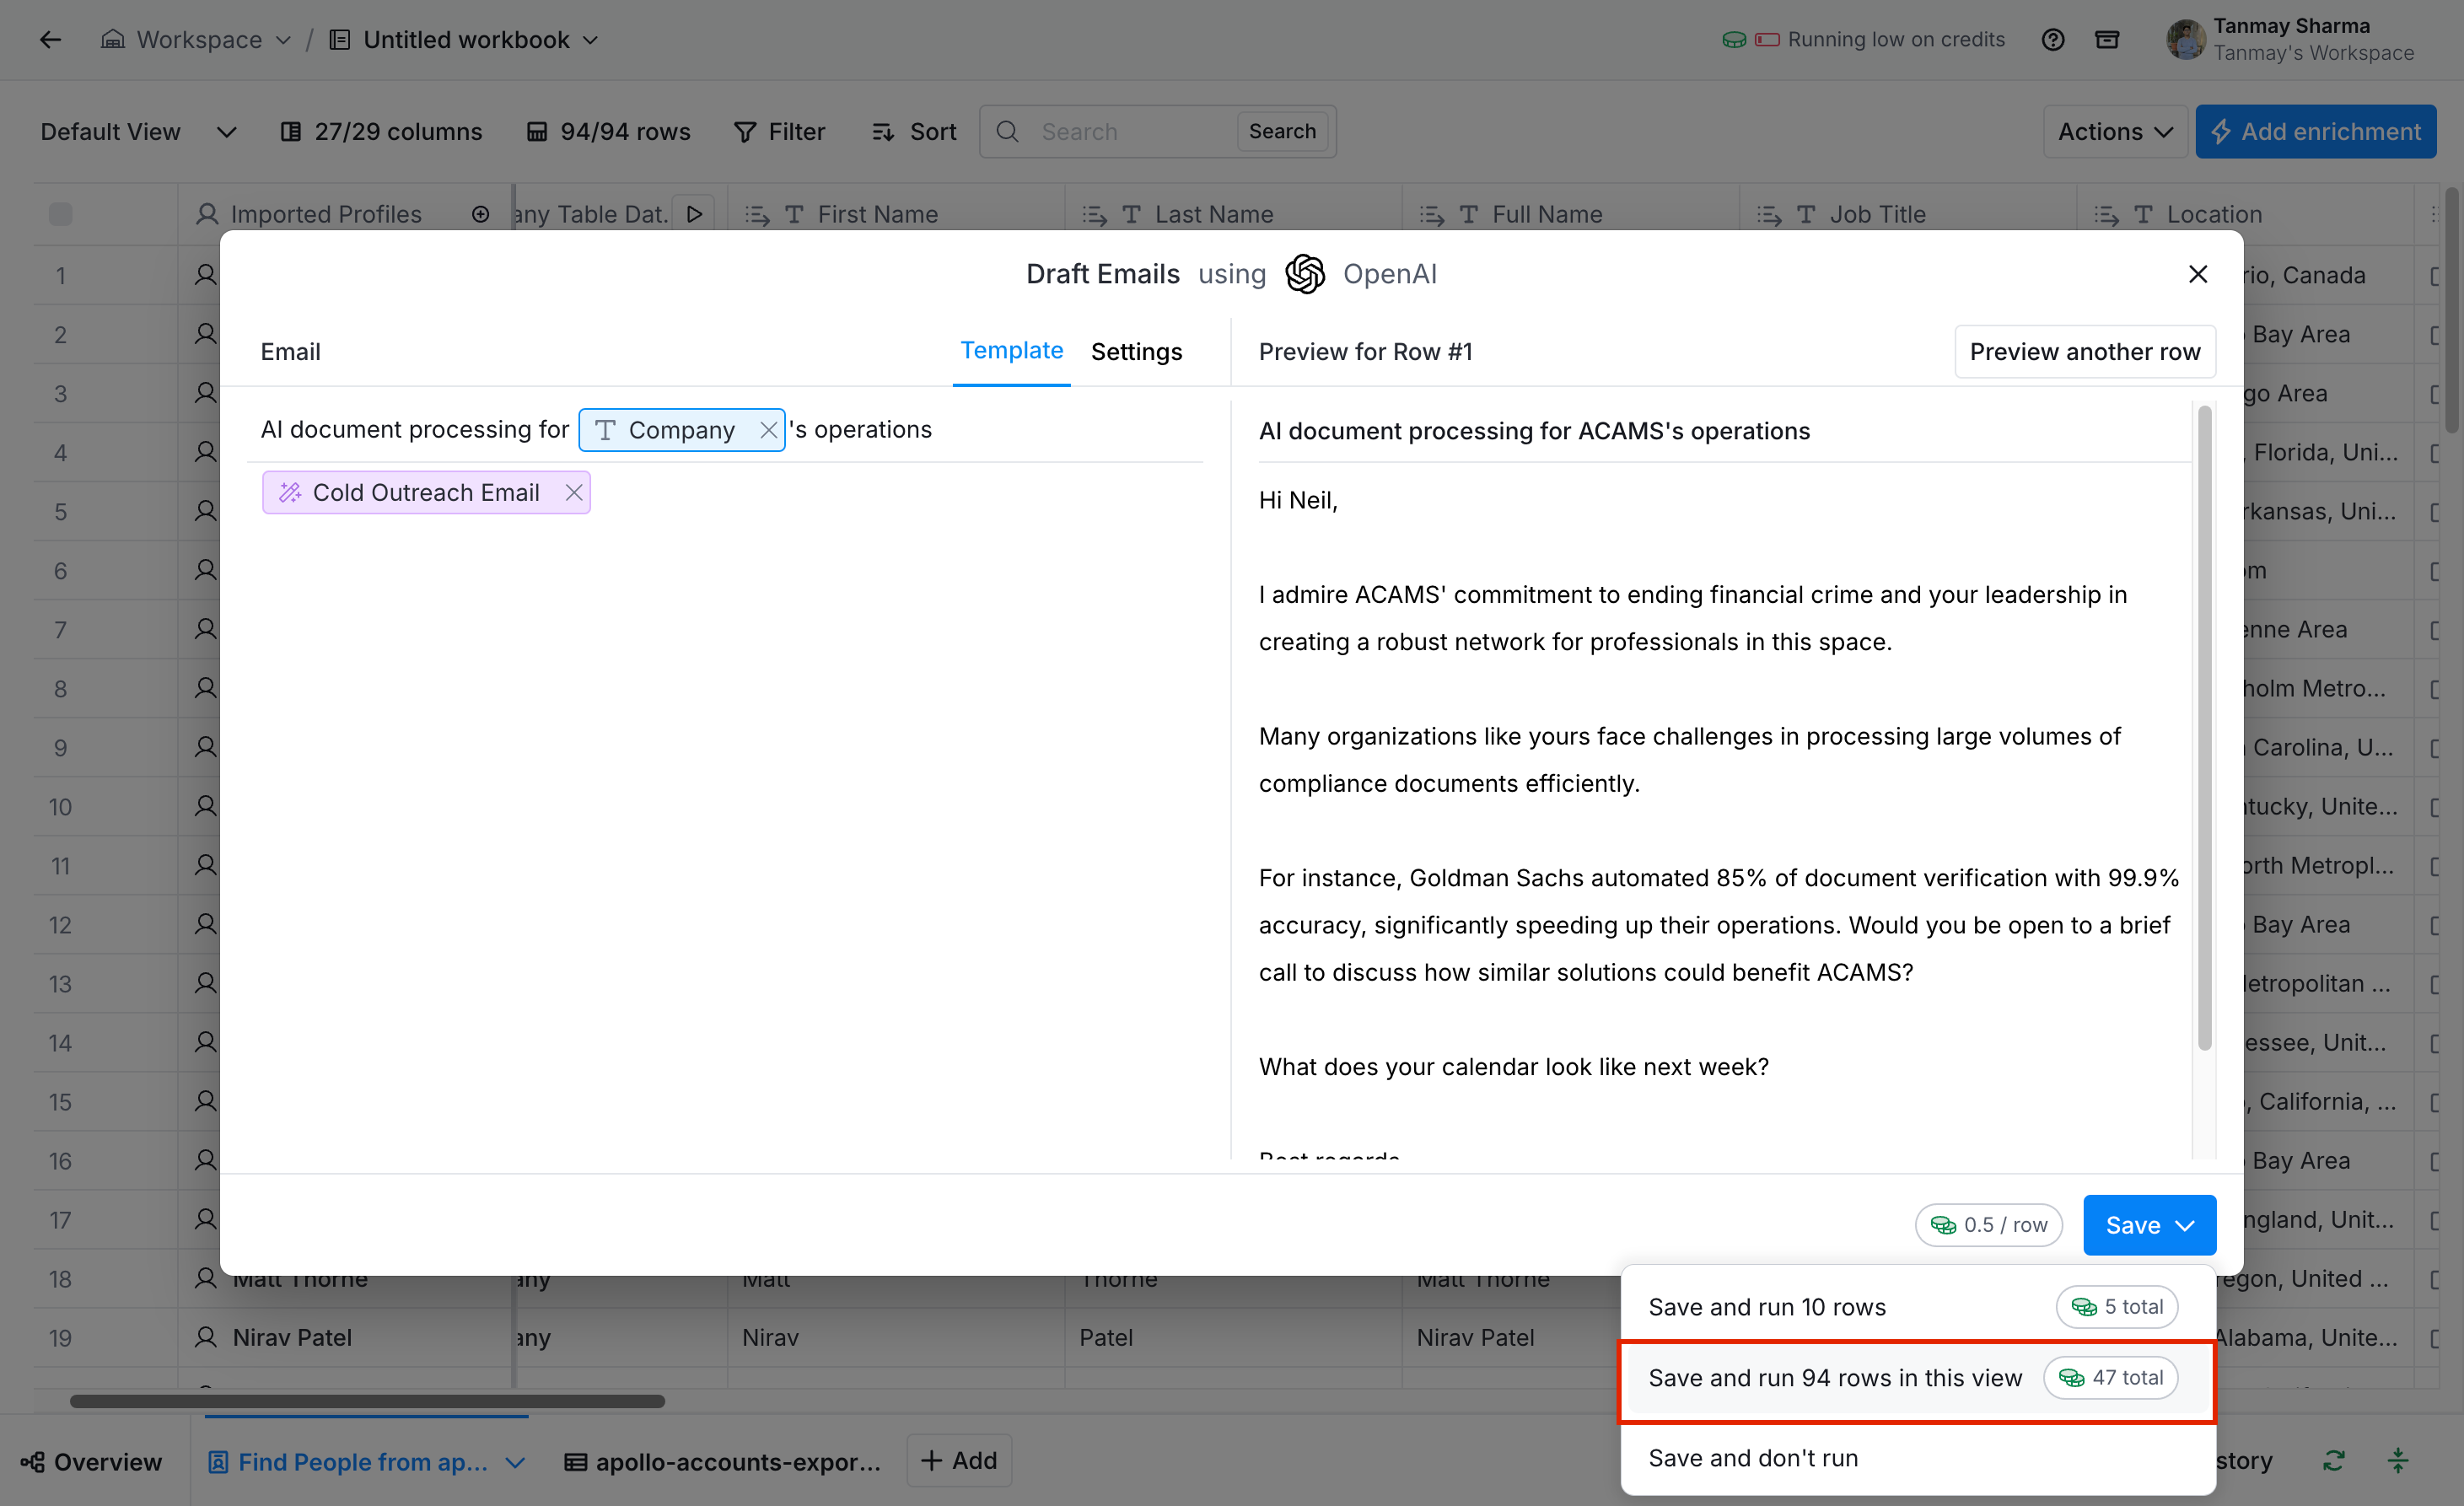The width and height of the screenshot is (2464, 1506).
Task: Select the Company token in subject line
Action: coord(682,430)
